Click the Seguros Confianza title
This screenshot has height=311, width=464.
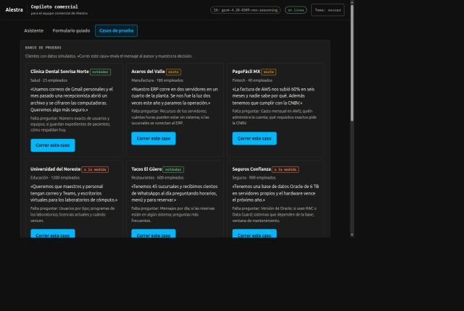pos(252,169)
